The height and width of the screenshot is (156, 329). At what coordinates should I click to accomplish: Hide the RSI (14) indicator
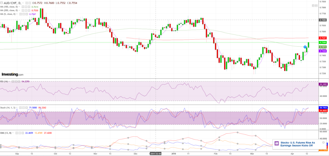[13, 82]
